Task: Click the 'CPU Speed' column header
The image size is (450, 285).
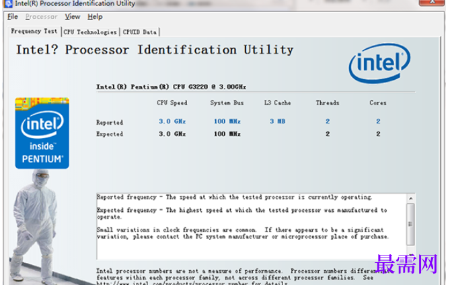Action: (172, 103)
